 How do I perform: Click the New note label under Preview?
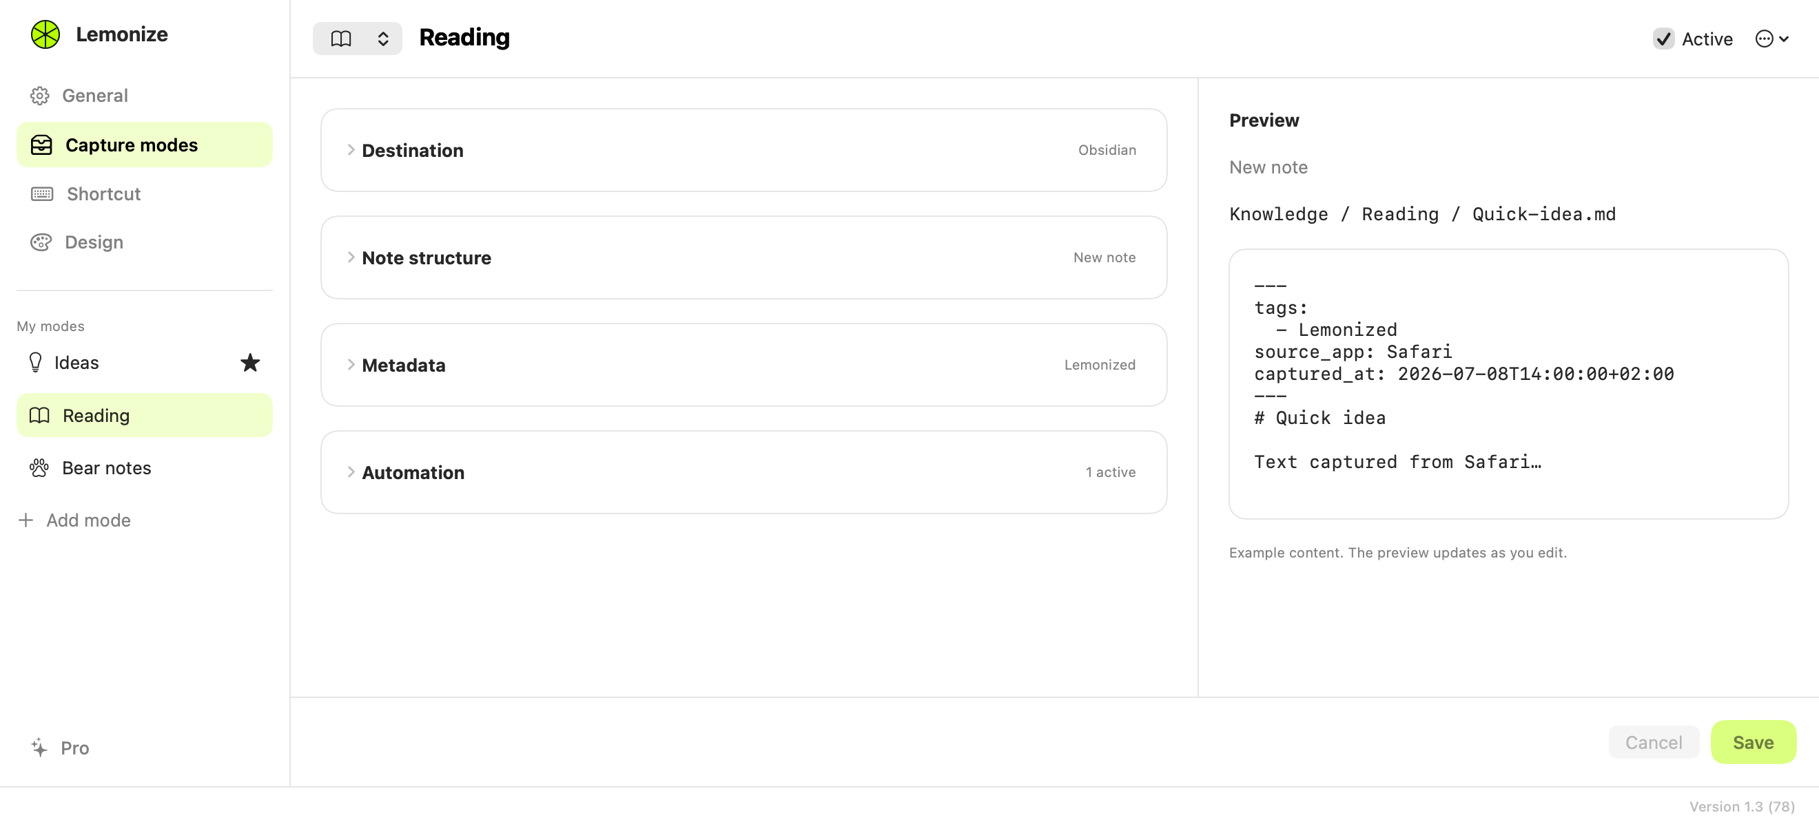(1268, 167)
